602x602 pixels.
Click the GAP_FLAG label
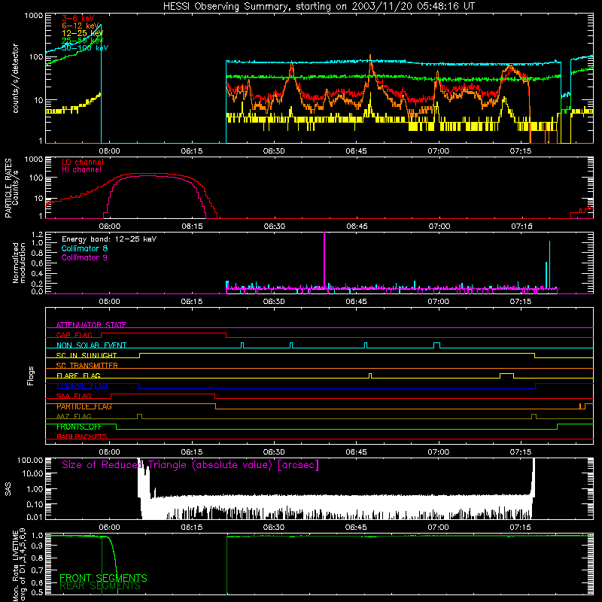click(x=74, y=335)
